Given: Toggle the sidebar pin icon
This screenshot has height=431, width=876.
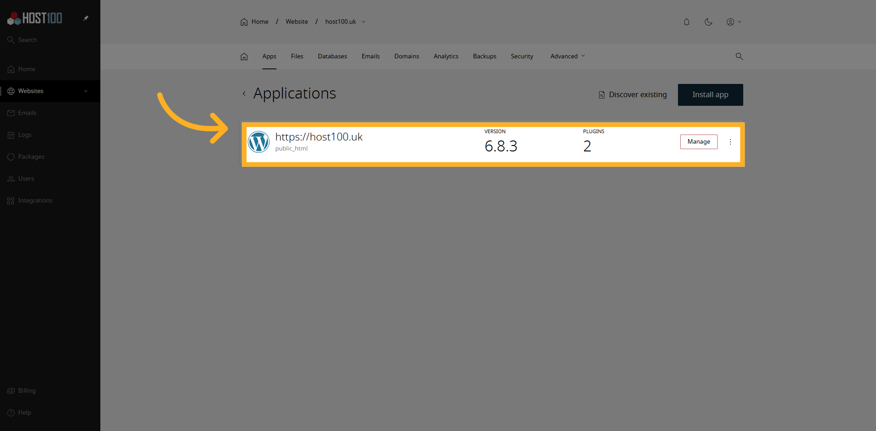Looking at the screenshot, I should [86, 18].
